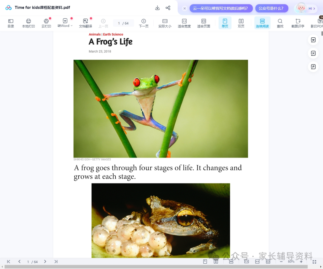Click the frog with eggs photo
The image size is (323, 269).
[161, 220]
